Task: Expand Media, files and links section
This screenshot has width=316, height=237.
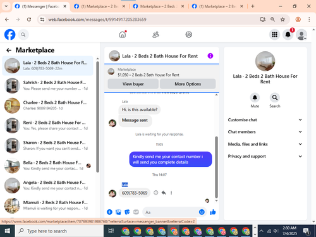Action: (x=265, y=144)
